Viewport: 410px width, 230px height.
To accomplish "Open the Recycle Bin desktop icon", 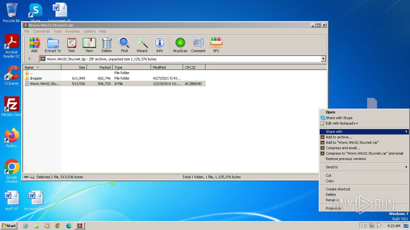I will tap(12, 13).
